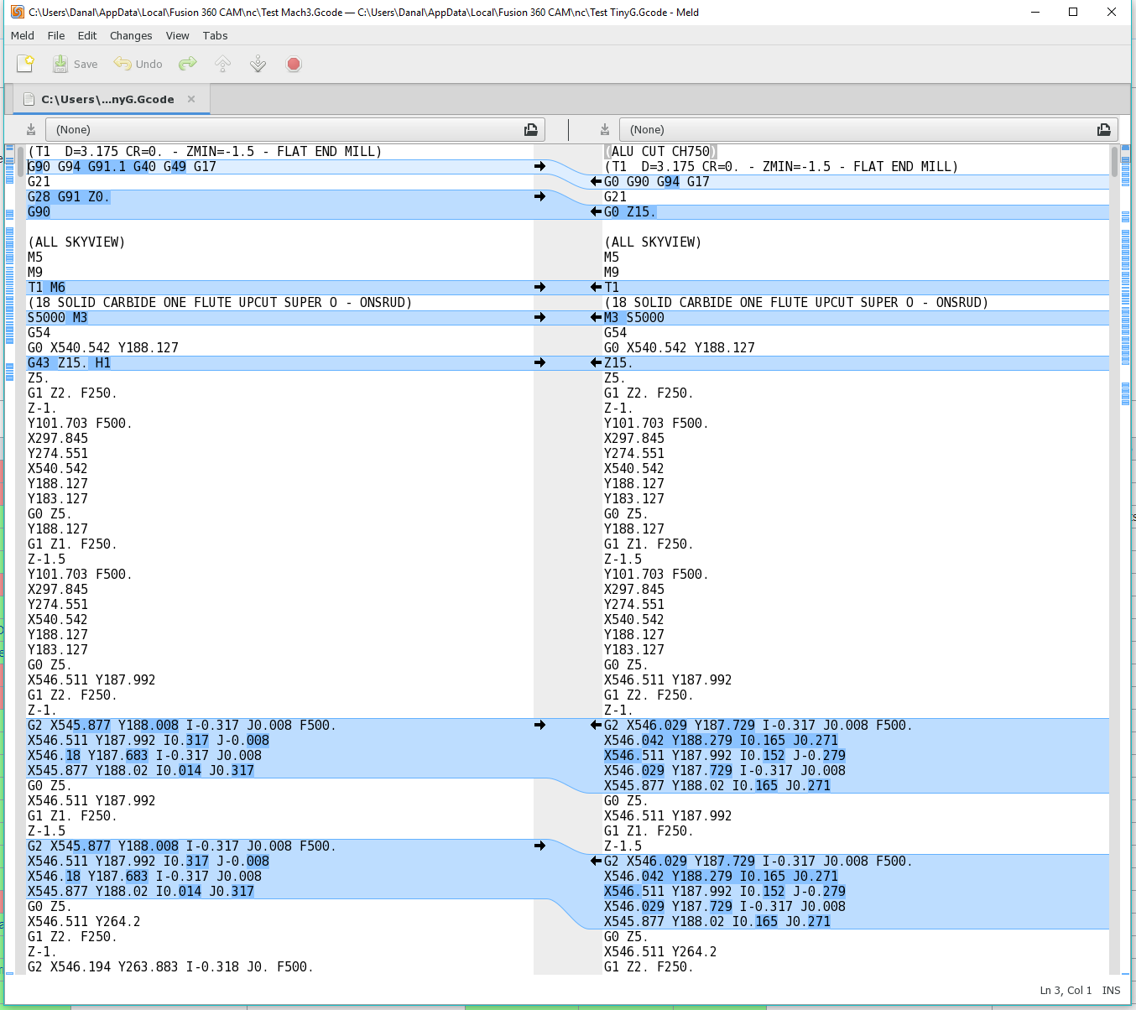
Task: Click the New comparison toolbar icon
Action: 25,64
